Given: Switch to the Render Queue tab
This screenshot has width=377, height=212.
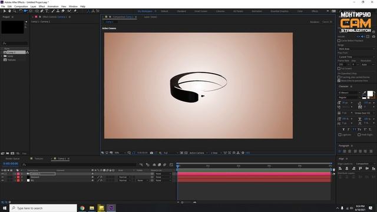Looking at the screenshot, I should pyautogui.click(x=12, y=158).
